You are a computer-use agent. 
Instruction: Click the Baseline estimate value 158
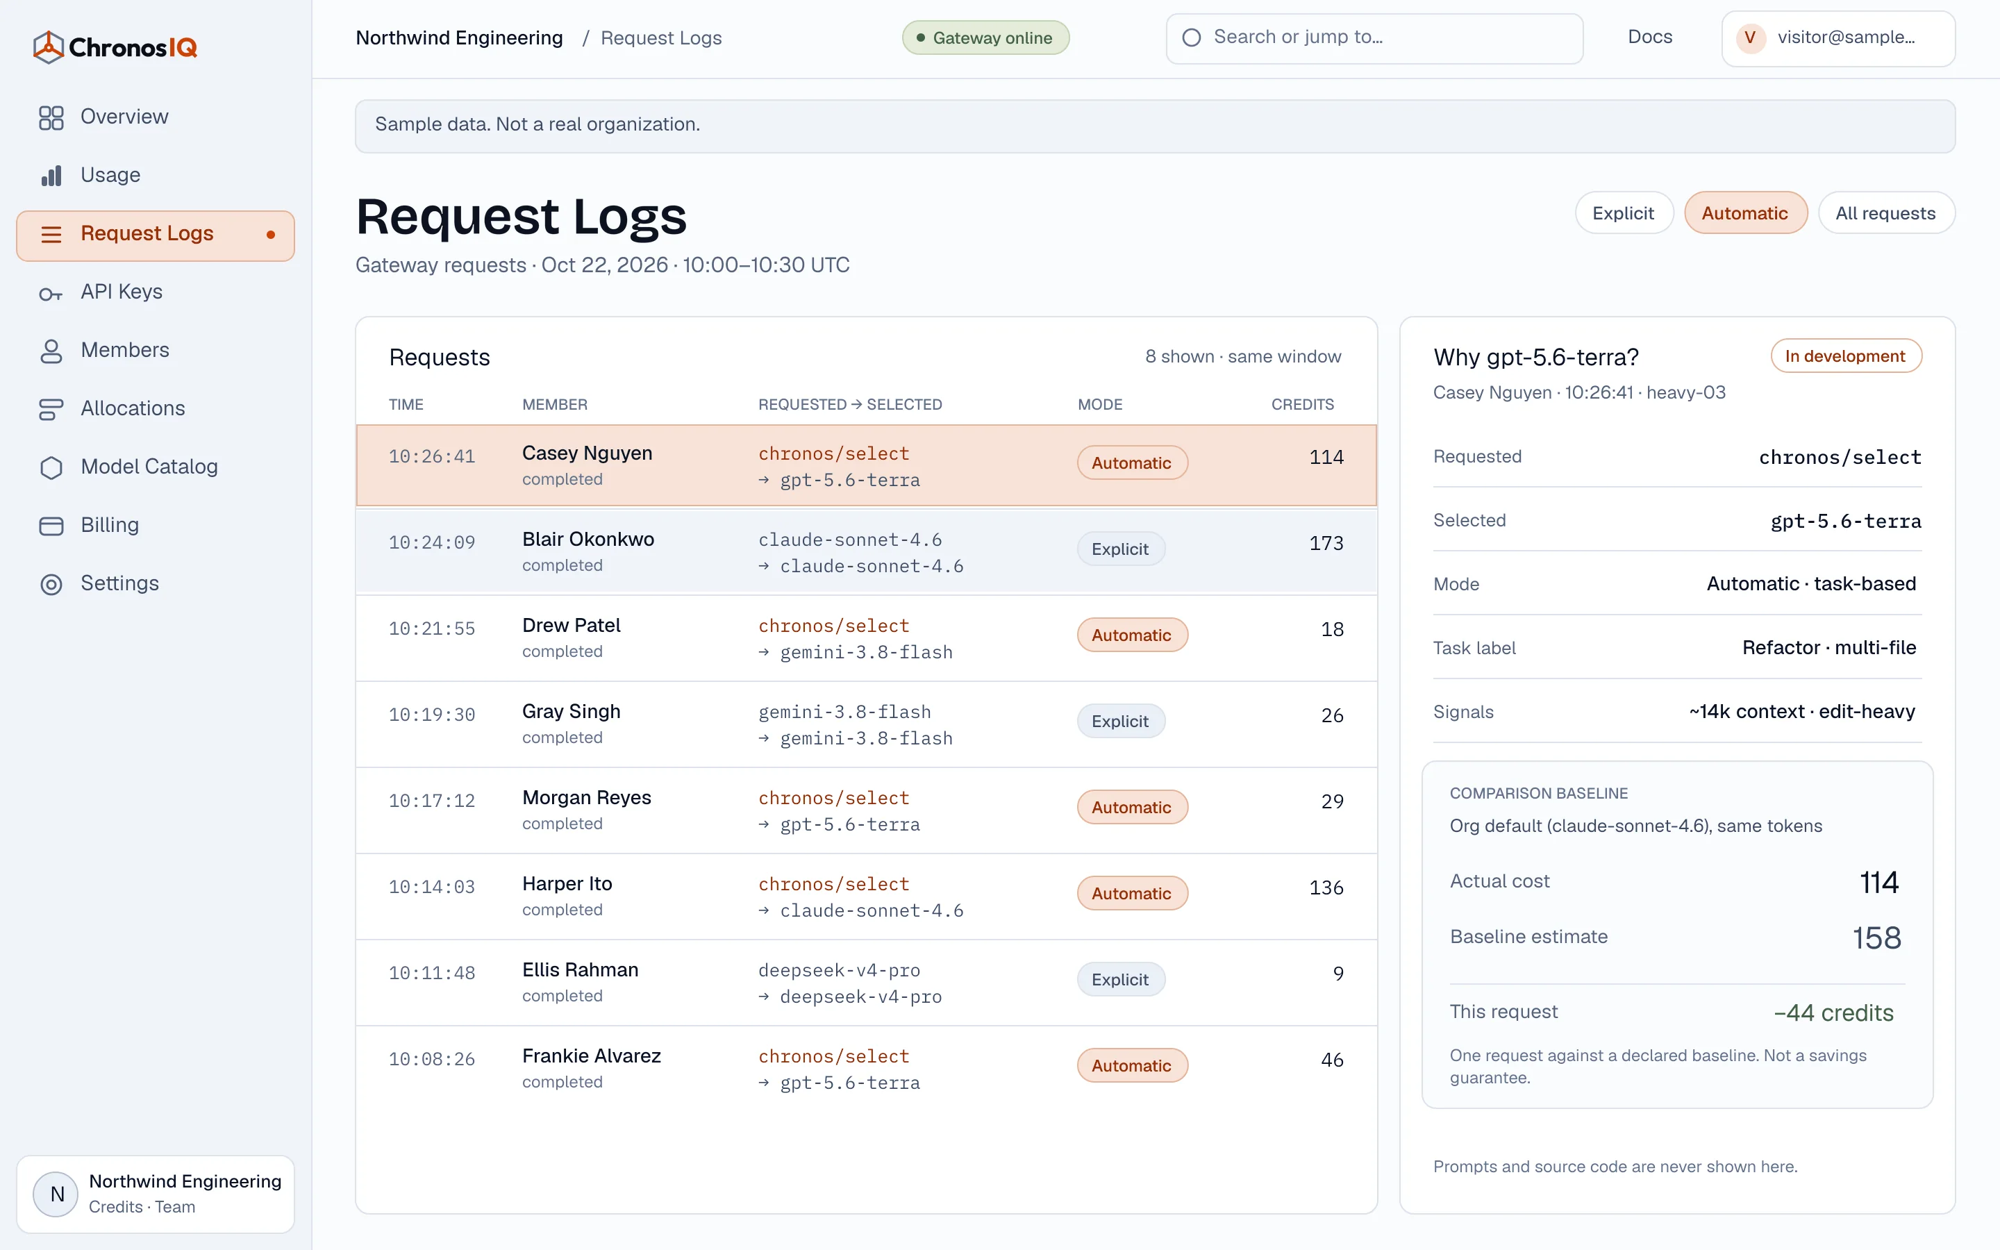pos(1876,938)
